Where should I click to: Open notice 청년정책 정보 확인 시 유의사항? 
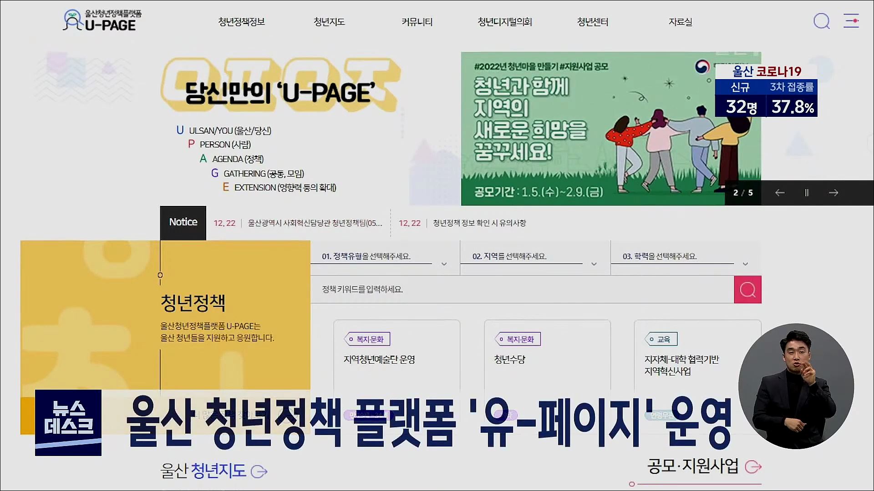coord(479,223)
